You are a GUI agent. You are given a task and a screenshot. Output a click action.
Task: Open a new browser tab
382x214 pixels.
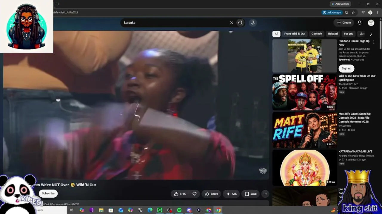click(58, 4)
